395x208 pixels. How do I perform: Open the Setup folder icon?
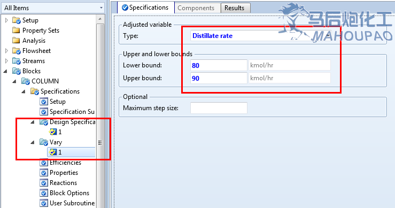pyautogui.click(x=17, y=20)
